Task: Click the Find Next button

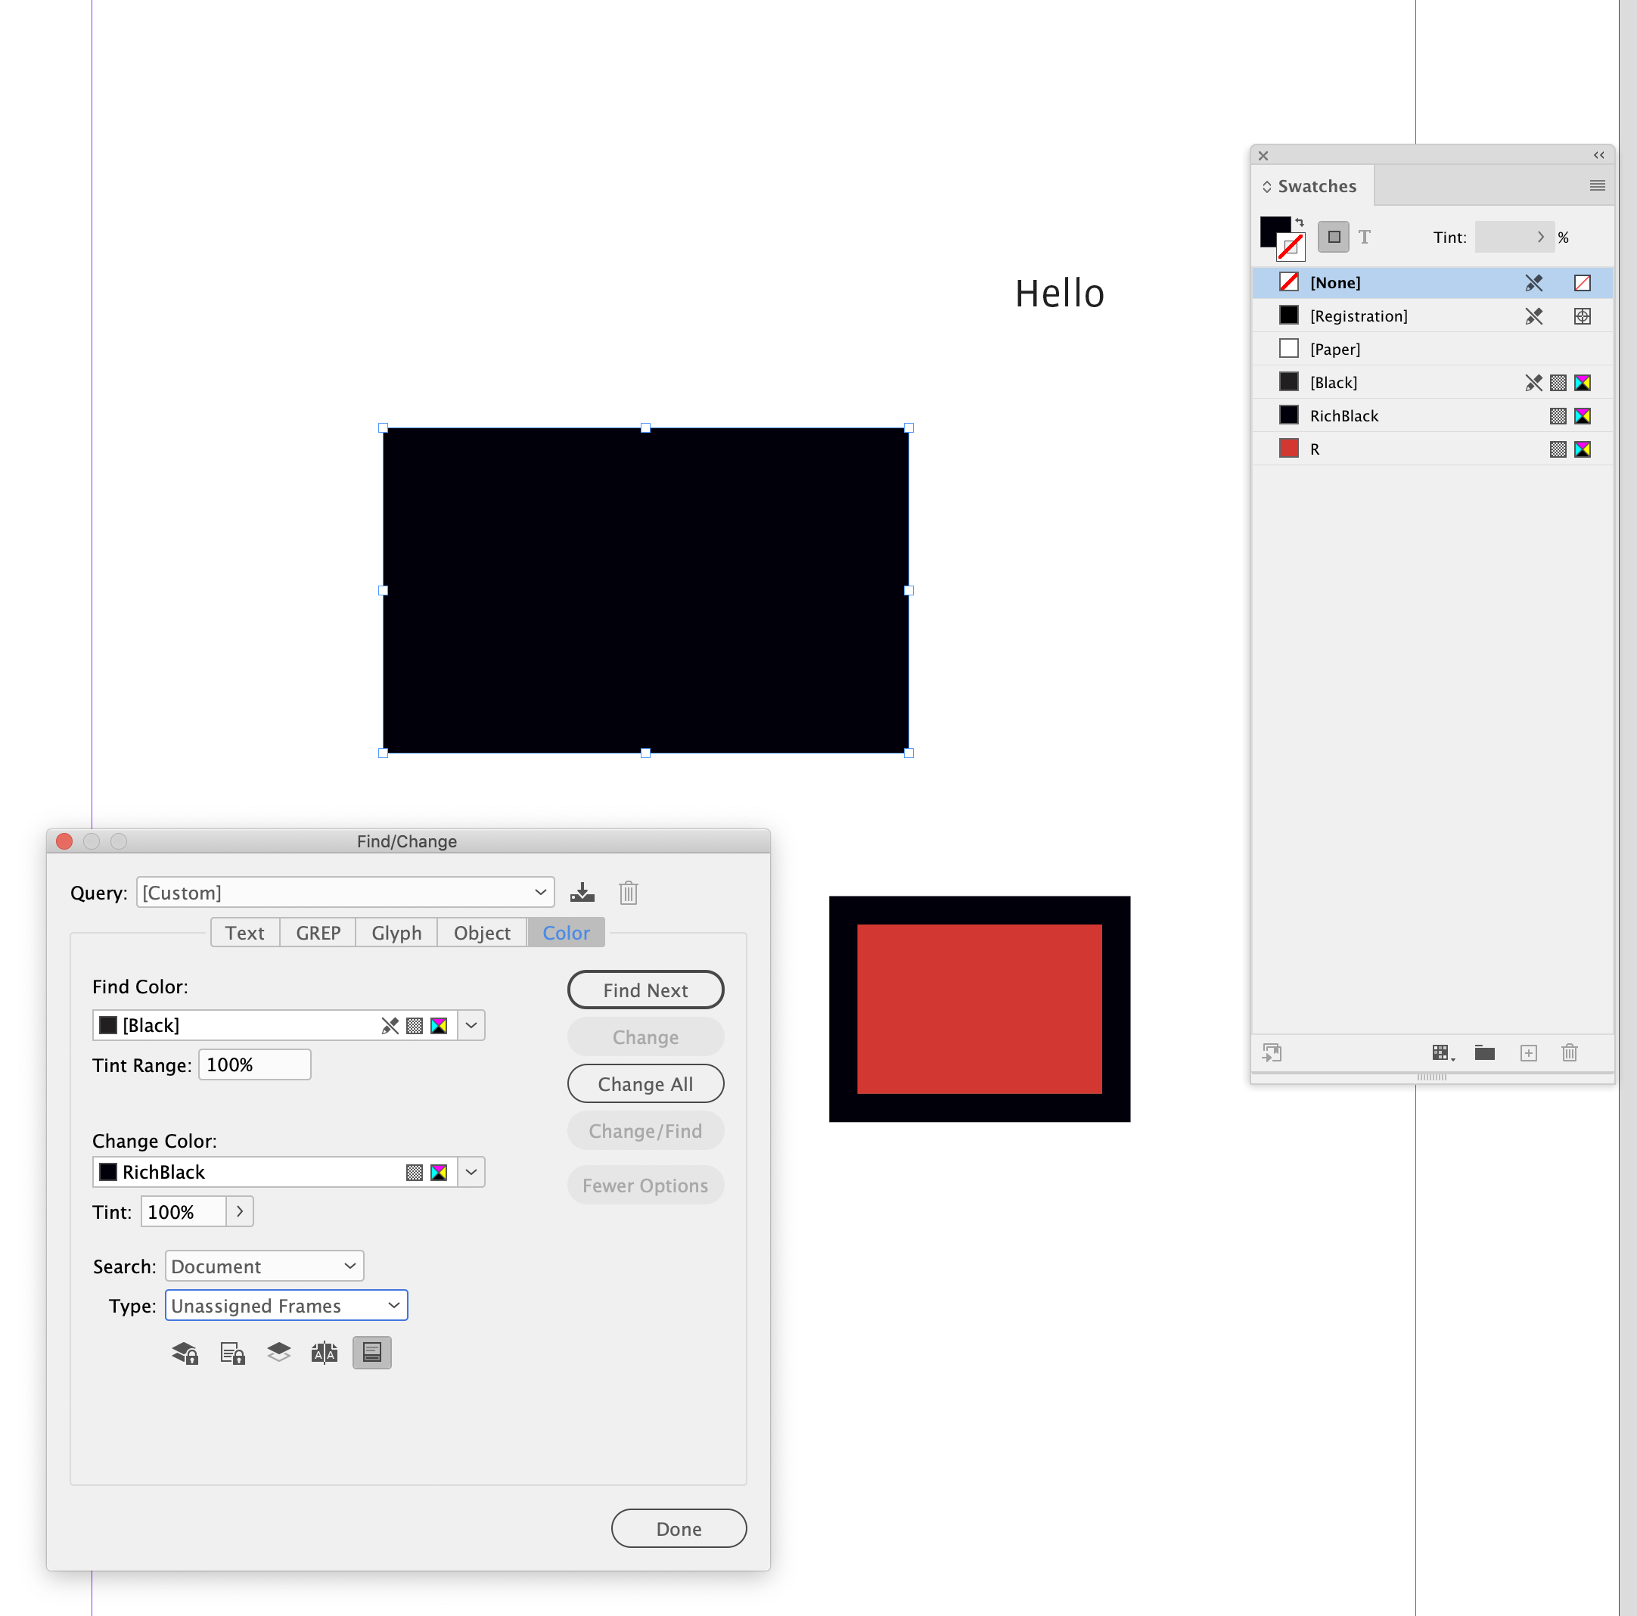Action: pyautogui.click(x=645, y=989)
